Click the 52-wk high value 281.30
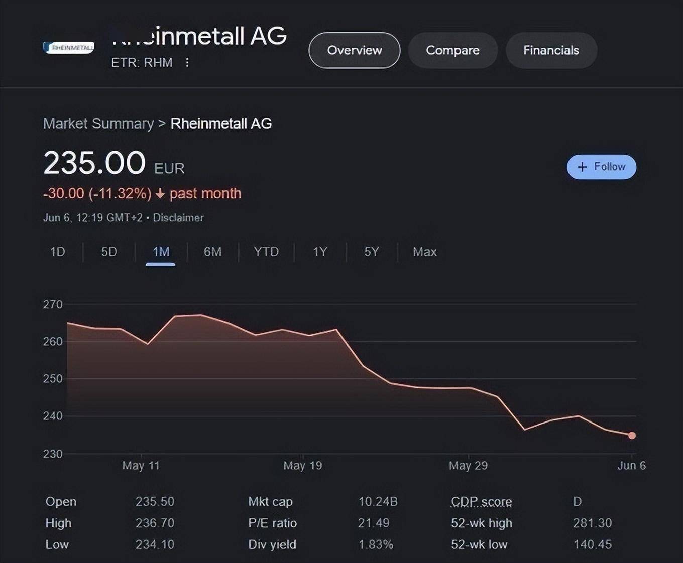Image resolution: width=683 pixels, height=563 pixels. click(x=593, y=523)
